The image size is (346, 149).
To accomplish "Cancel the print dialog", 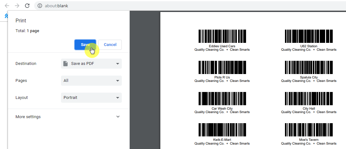I will (110, 45).
